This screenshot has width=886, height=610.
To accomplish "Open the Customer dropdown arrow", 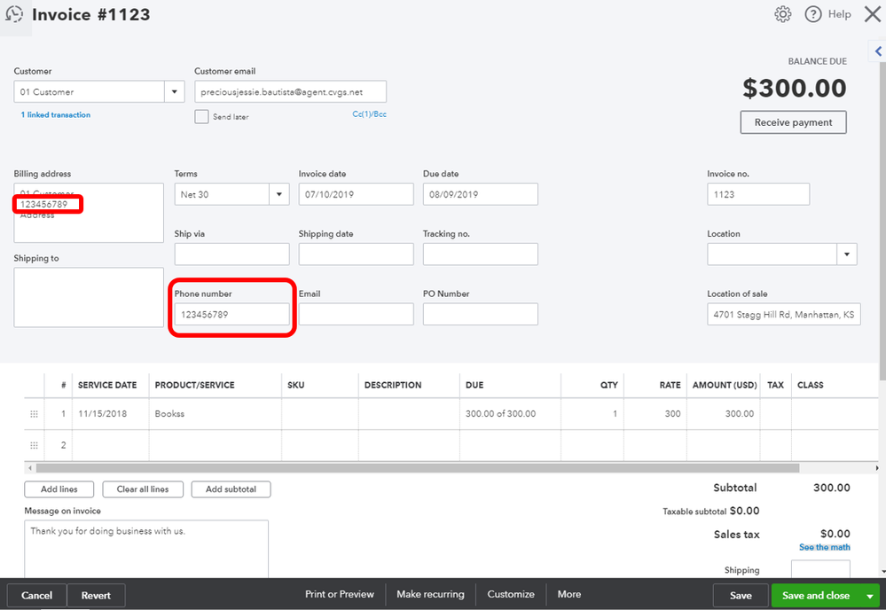I will point(174,91).
